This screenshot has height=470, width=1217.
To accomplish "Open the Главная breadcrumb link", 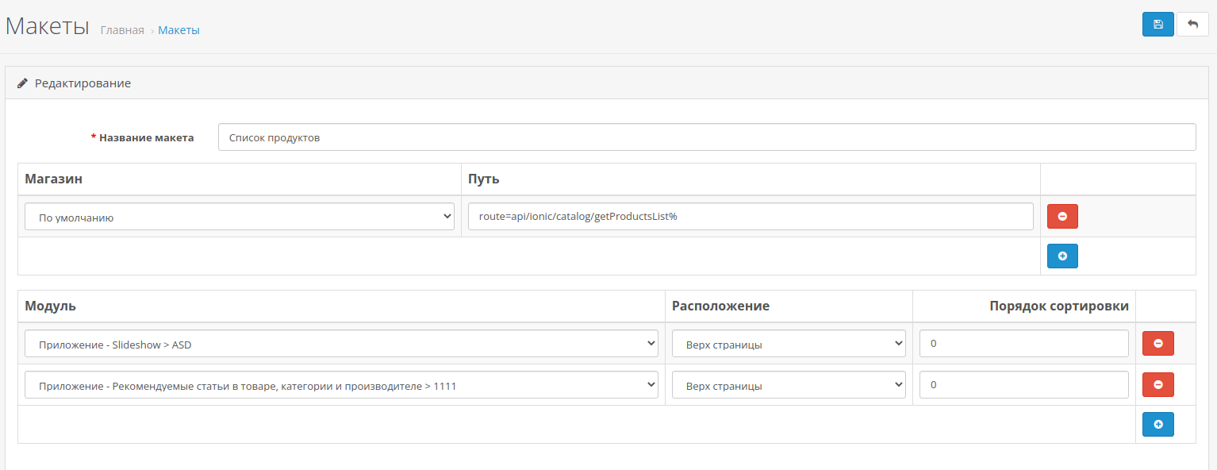I will [x=122, y=30].
